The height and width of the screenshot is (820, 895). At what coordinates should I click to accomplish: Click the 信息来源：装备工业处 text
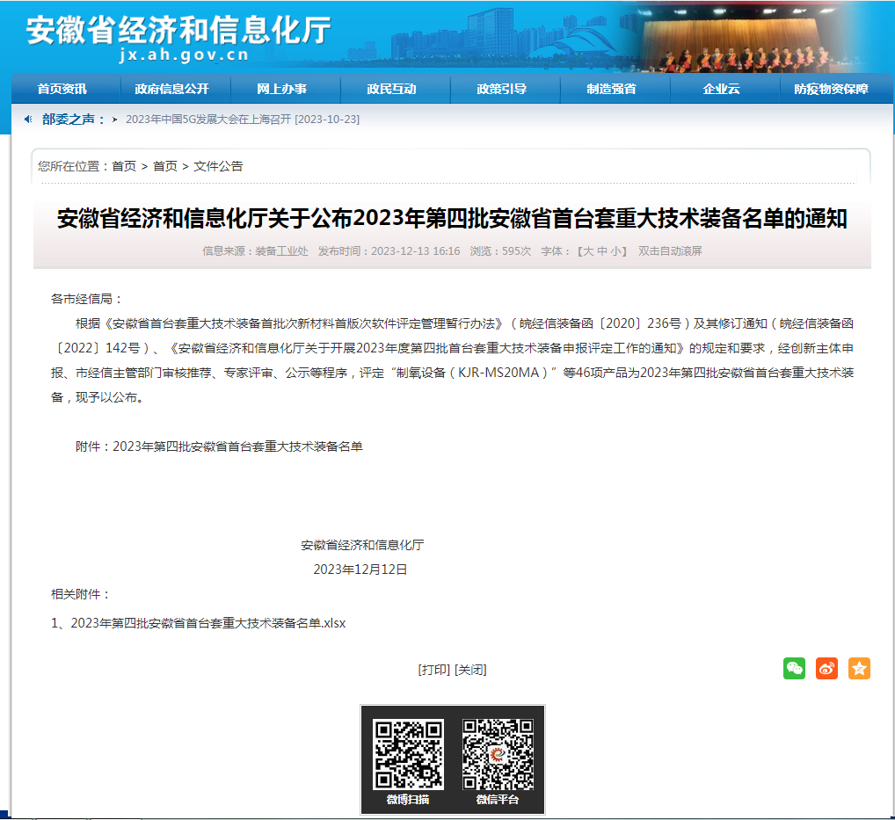coord(255,251)
